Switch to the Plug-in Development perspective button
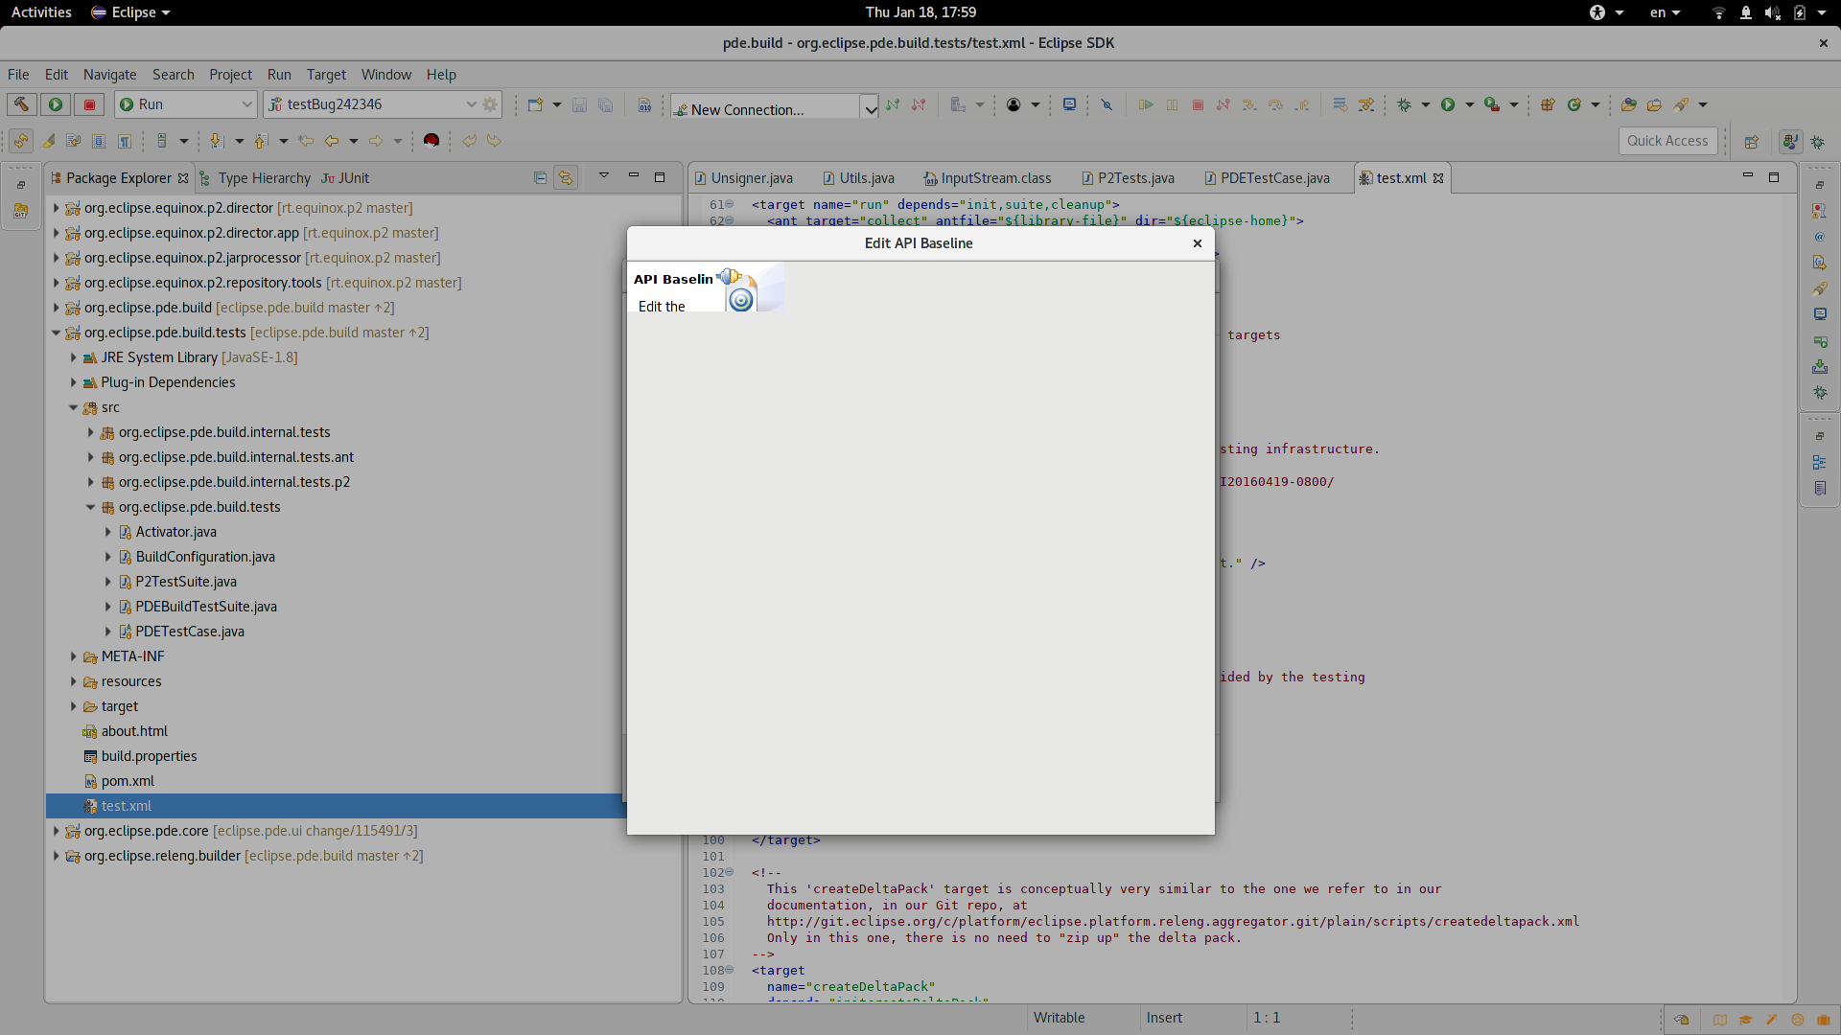The width and height of the screenshot is (1841, 1035). point(1790,141)
